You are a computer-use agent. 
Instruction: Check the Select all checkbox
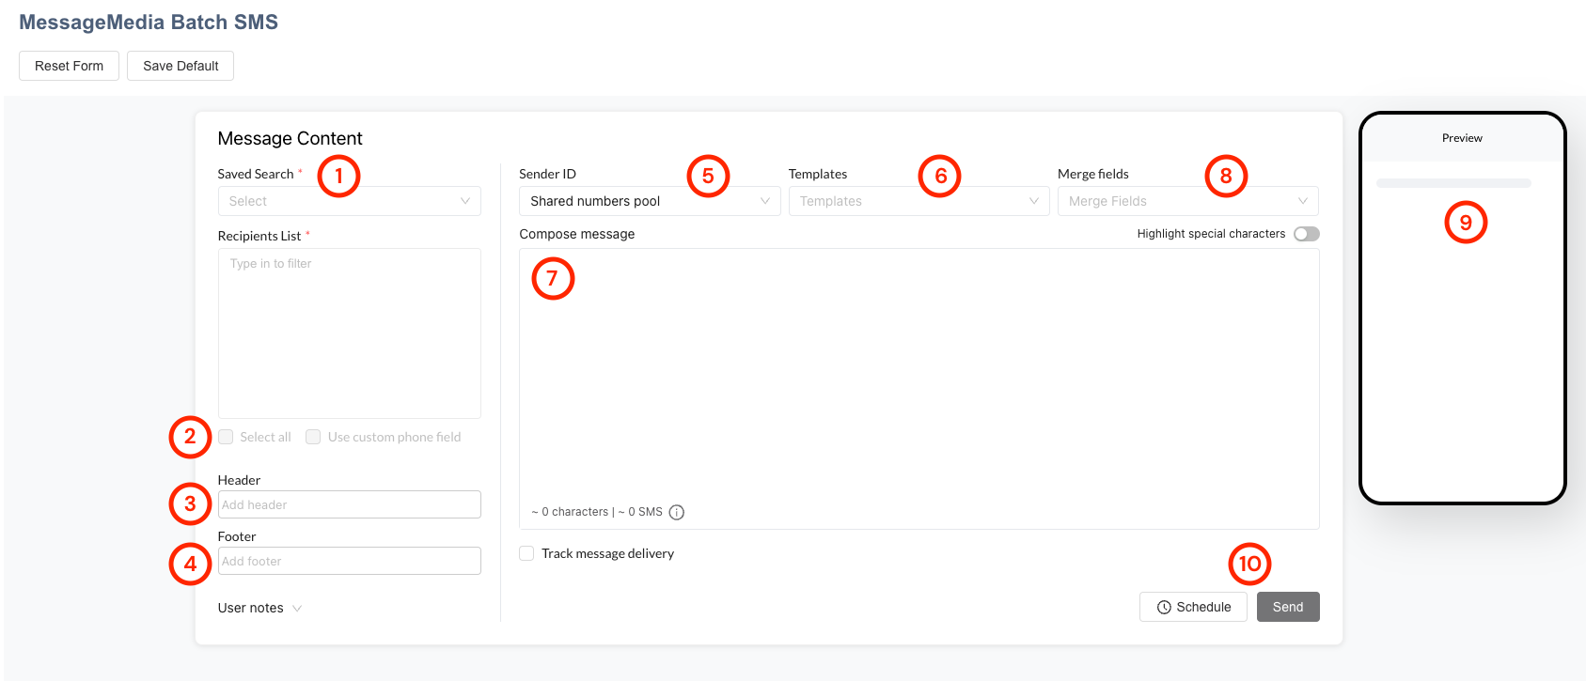pos(226,437)
